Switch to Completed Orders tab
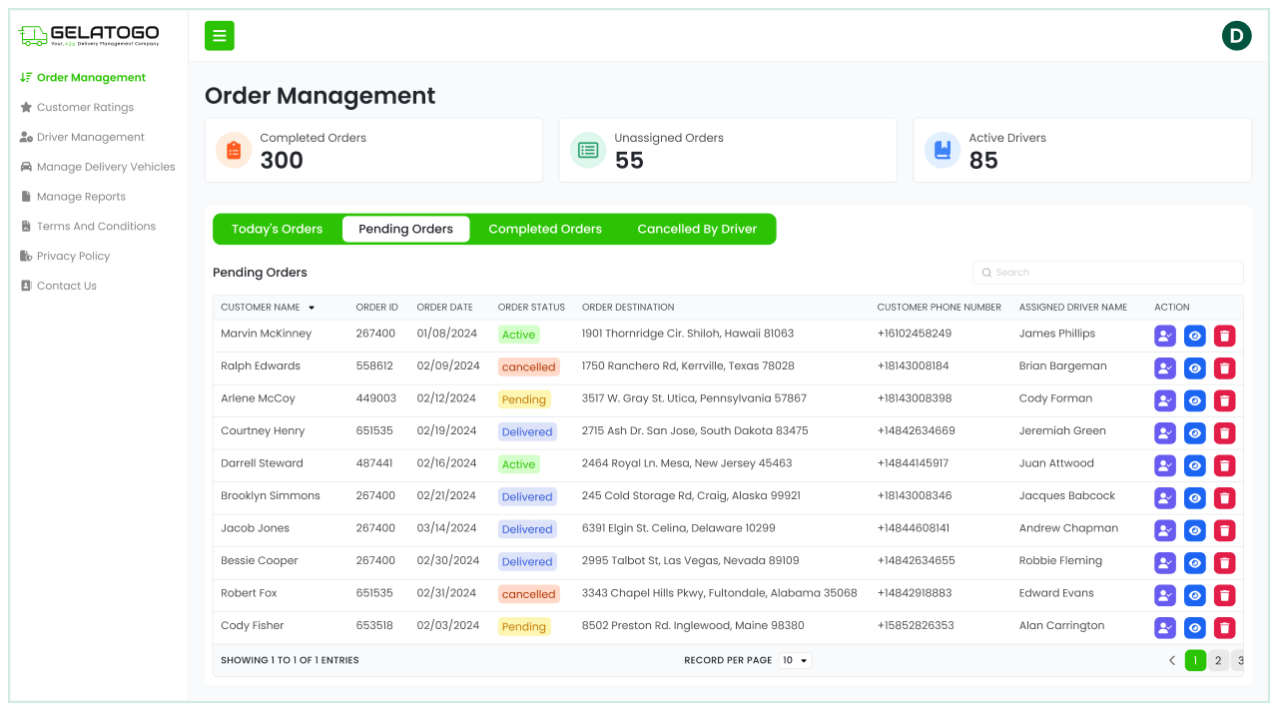This screenshot has width=1278, height=711. pos(544,229)
